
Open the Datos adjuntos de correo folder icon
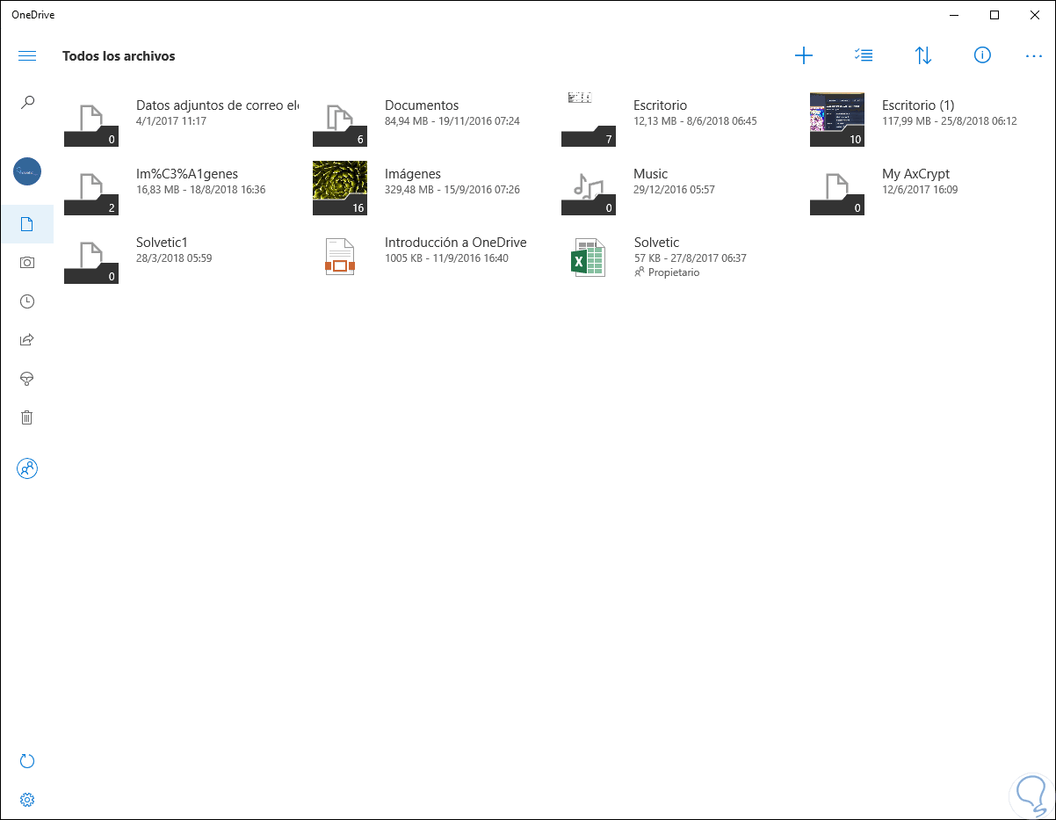(91, 120)
